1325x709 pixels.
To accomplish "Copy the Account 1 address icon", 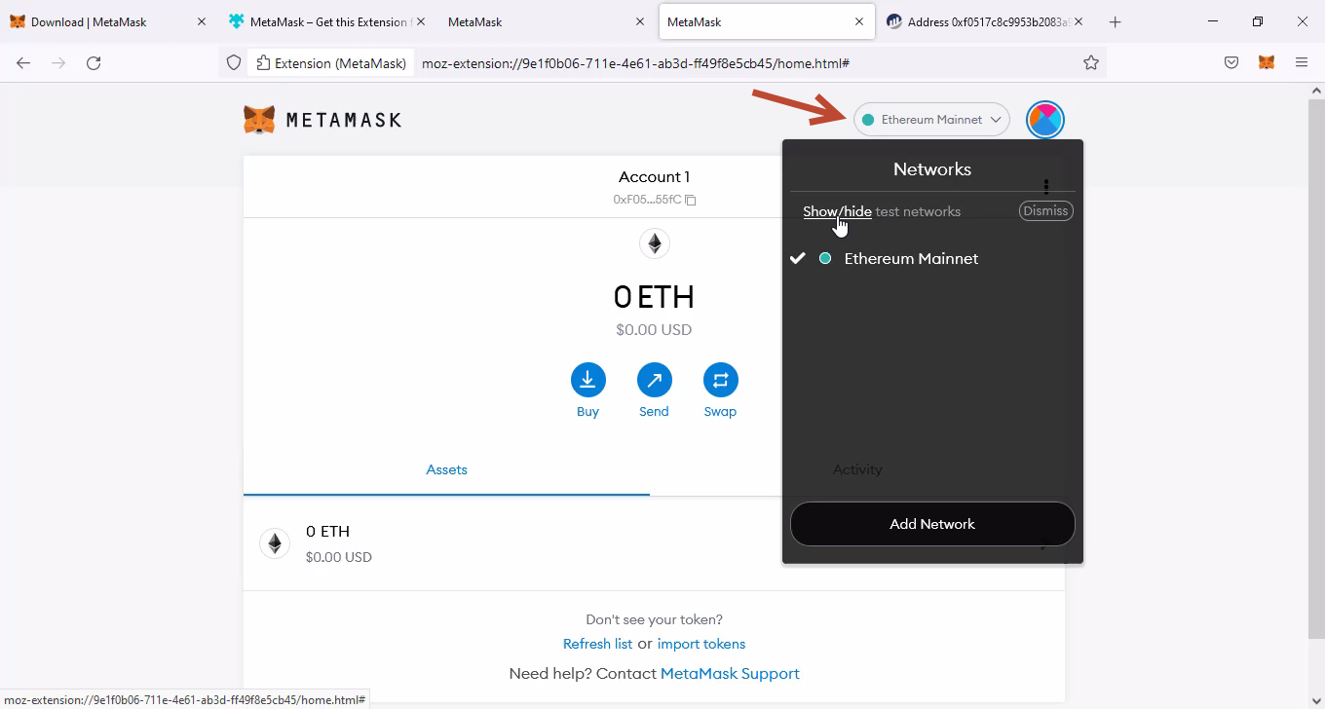I will (691, 200).
